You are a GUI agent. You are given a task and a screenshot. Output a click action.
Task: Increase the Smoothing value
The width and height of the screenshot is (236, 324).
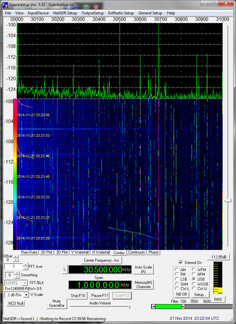click(x=17, y=273)
